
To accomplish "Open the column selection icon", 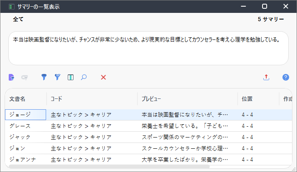I will (x=71, y=77).
